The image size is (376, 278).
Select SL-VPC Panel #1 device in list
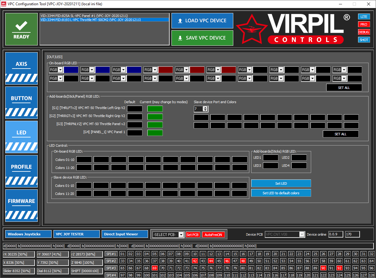[104, 16]
